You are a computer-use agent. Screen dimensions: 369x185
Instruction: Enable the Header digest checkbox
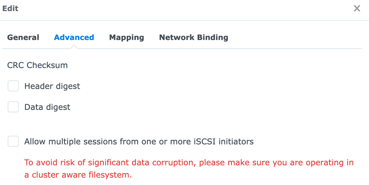pyautogui.click(x=13, y=86)
